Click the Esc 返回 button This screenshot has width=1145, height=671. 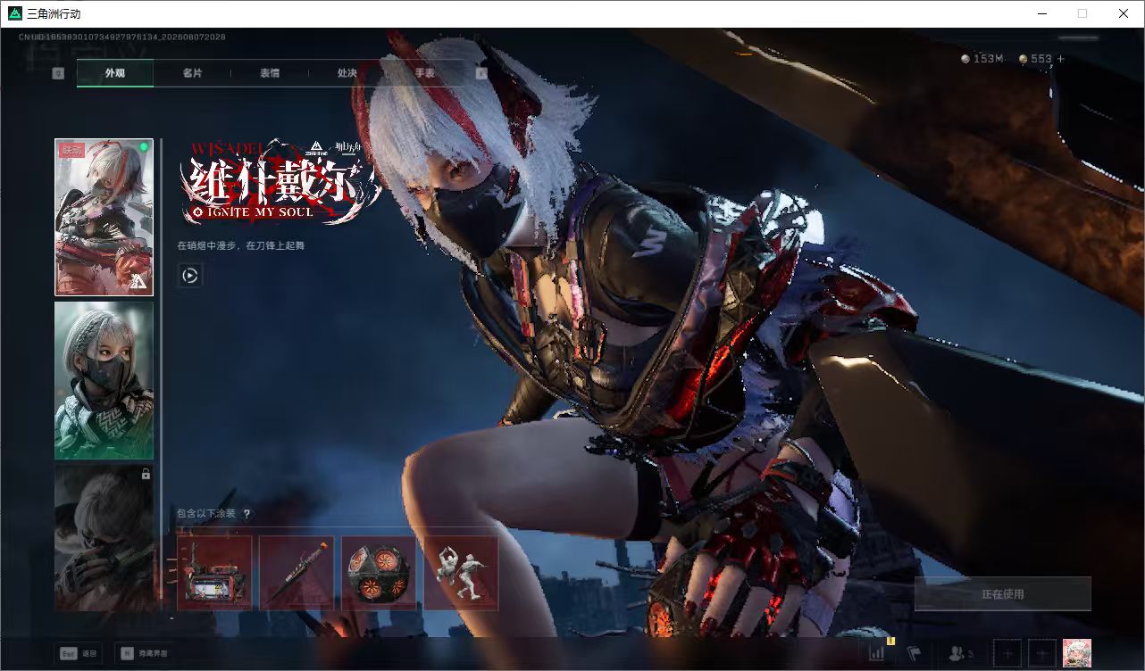pyautogui.click(x=78, y=653)
